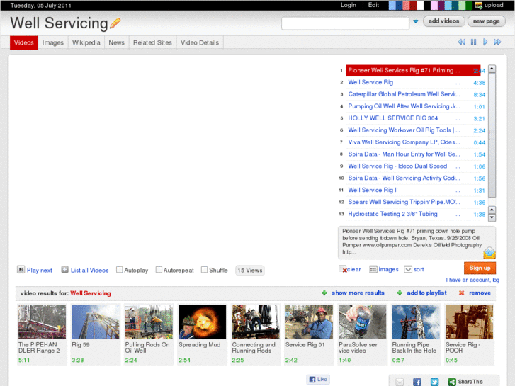This screenshot has width=515, height=386.
Task: Open the Rig 59 video thumbnail
Action: point(96,322)
